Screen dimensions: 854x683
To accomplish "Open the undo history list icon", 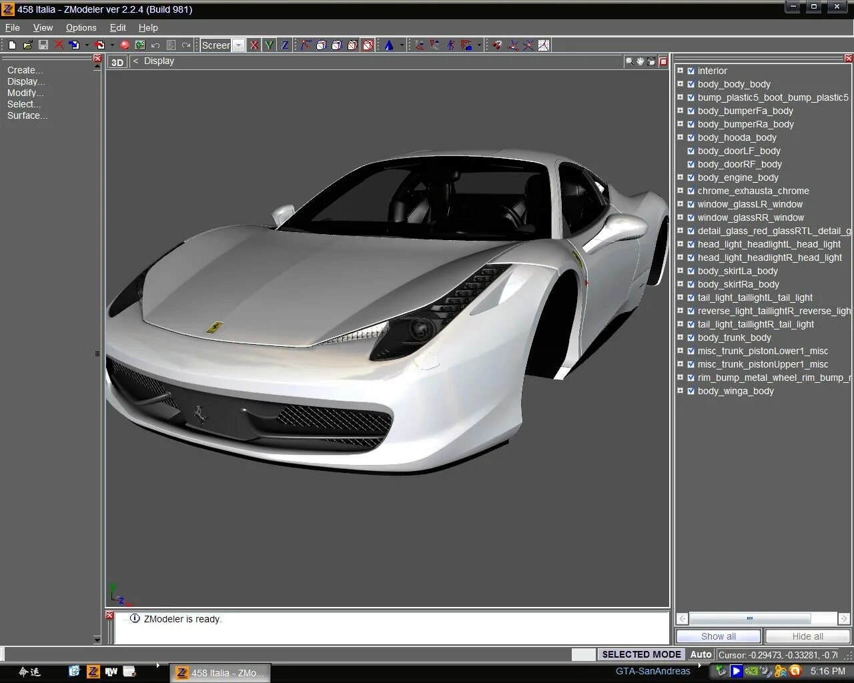I will tap(171, 45).
